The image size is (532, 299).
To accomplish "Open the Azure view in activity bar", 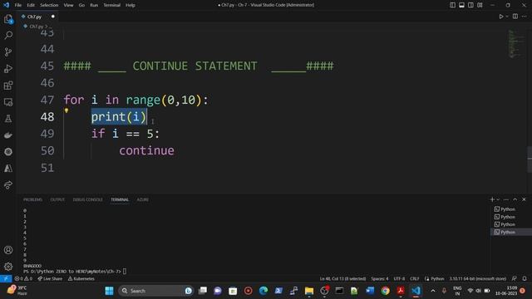I will pos(8,168).
